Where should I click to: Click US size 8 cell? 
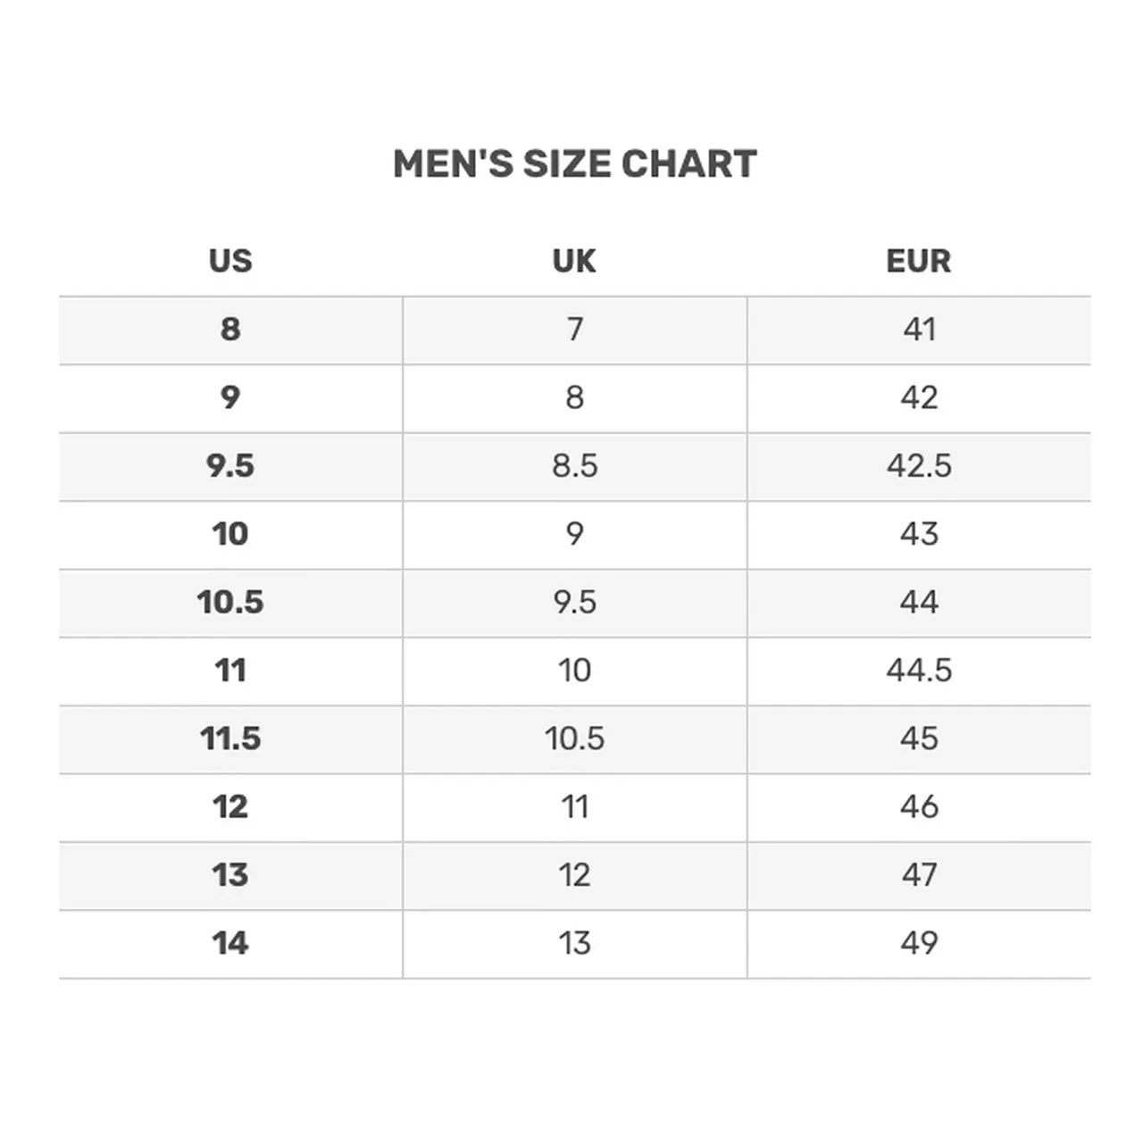(x=231, y=330)
